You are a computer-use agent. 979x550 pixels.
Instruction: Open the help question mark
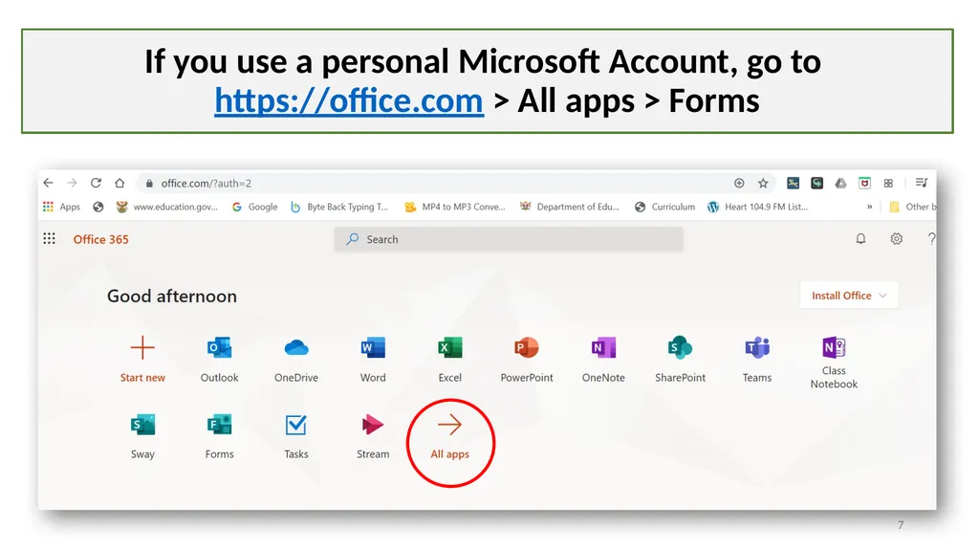[931, 239]
